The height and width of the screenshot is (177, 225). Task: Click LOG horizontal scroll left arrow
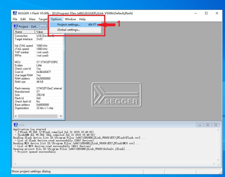(x=15, y=164)
